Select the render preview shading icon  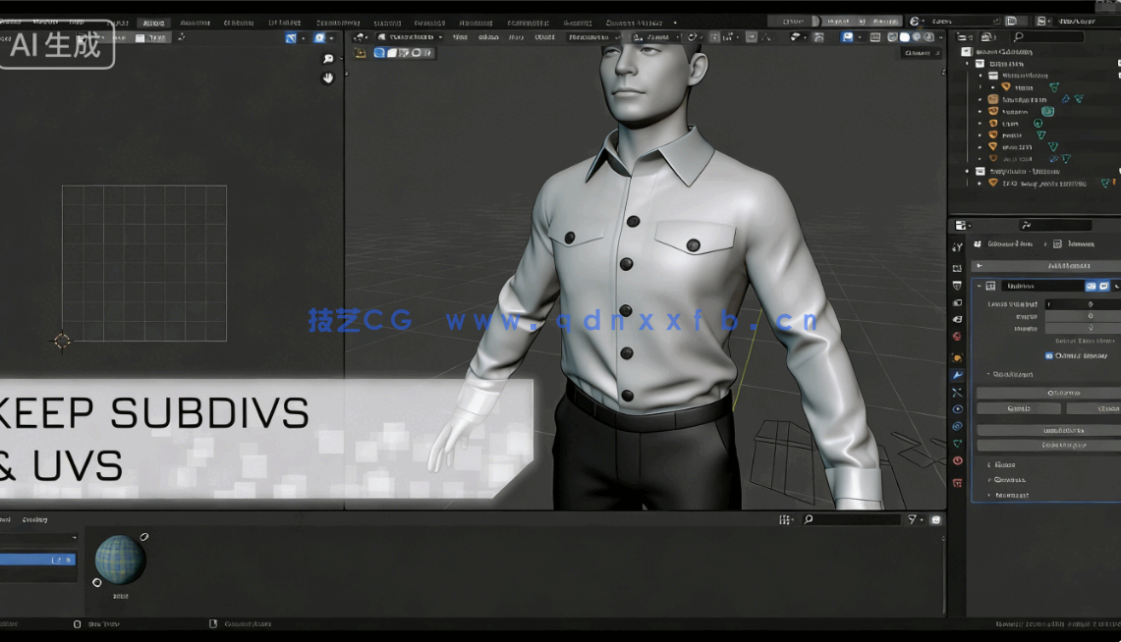(927, 36)
